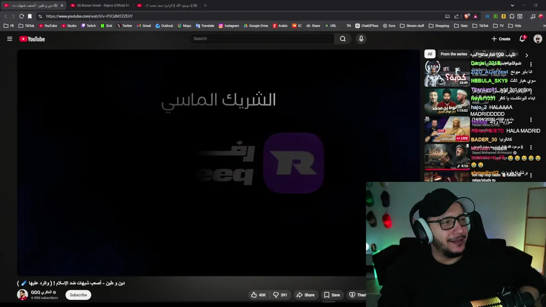Open the Outlook bookmark
Image resolution: width=546 pixels, height=307 pixels.
click(x=164, y=26)
